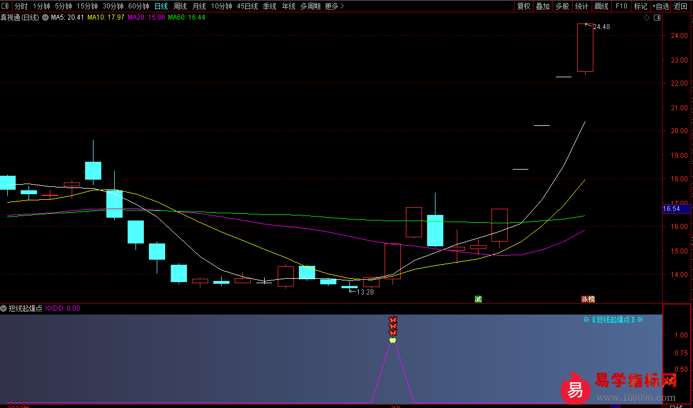Click the 涨榜 marker on the chart
This screenshot has height=408, width=693.
[x=588, y=299]
